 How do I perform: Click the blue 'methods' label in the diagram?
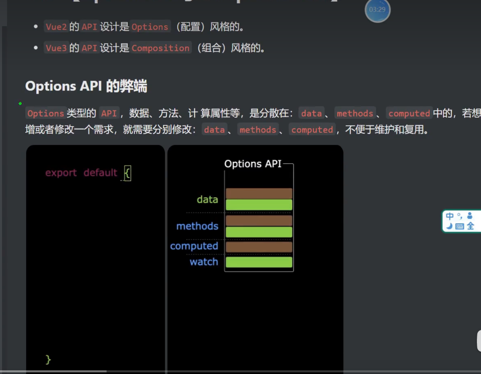tap(197, 226)
